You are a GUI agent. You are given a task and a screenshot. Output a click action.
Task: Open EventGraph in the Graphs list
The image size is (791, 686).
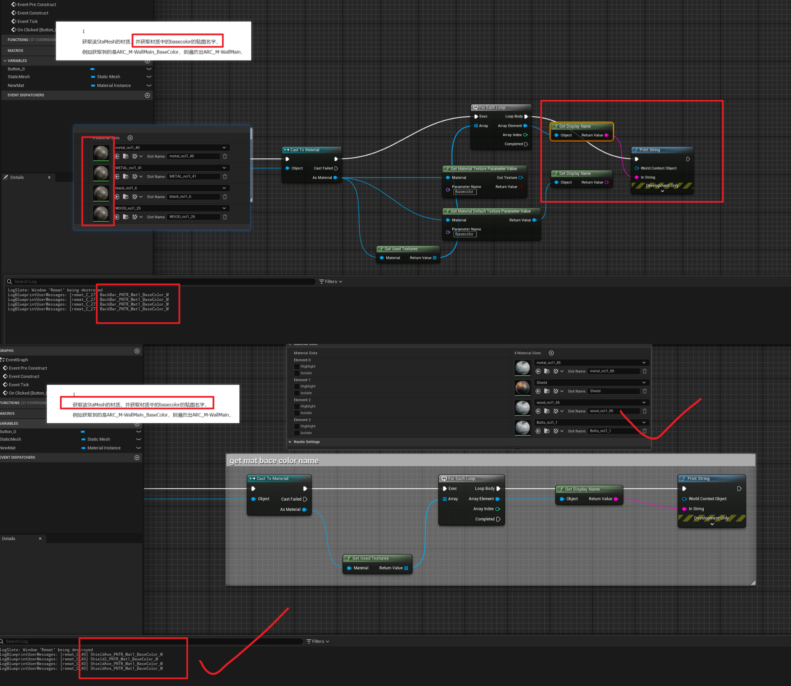17,360
